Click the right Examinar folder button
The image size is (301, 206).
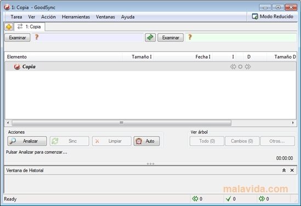171,38
